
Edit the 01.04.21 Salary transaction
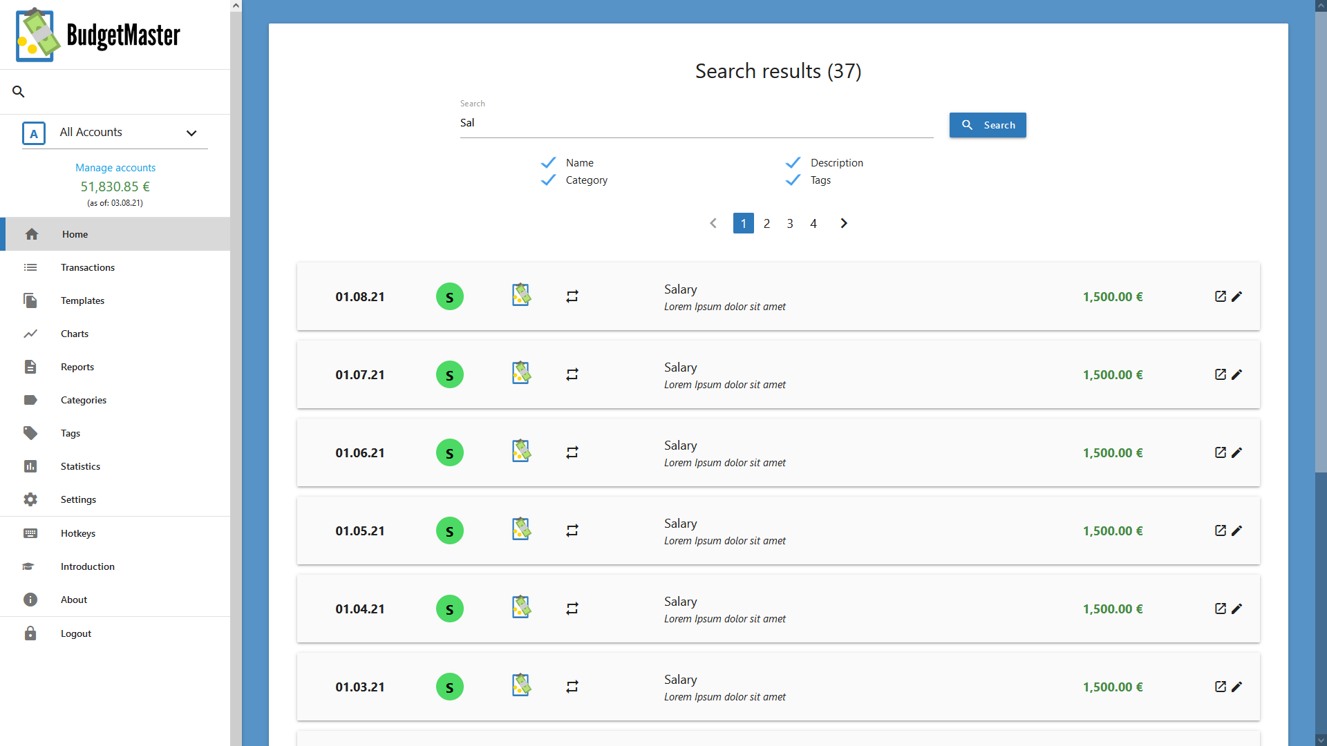click(x=1237, y=609)
